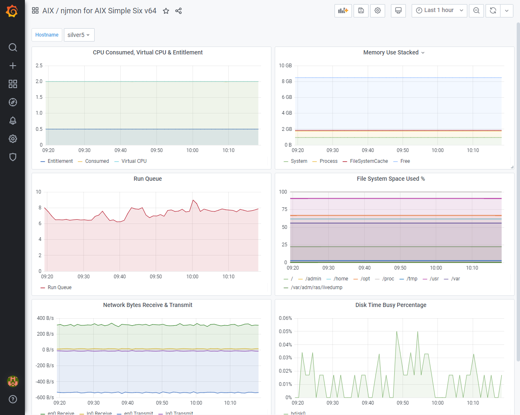520x415 pixels.
Task: Open the Grafana home logo
Action: [12, 11]
